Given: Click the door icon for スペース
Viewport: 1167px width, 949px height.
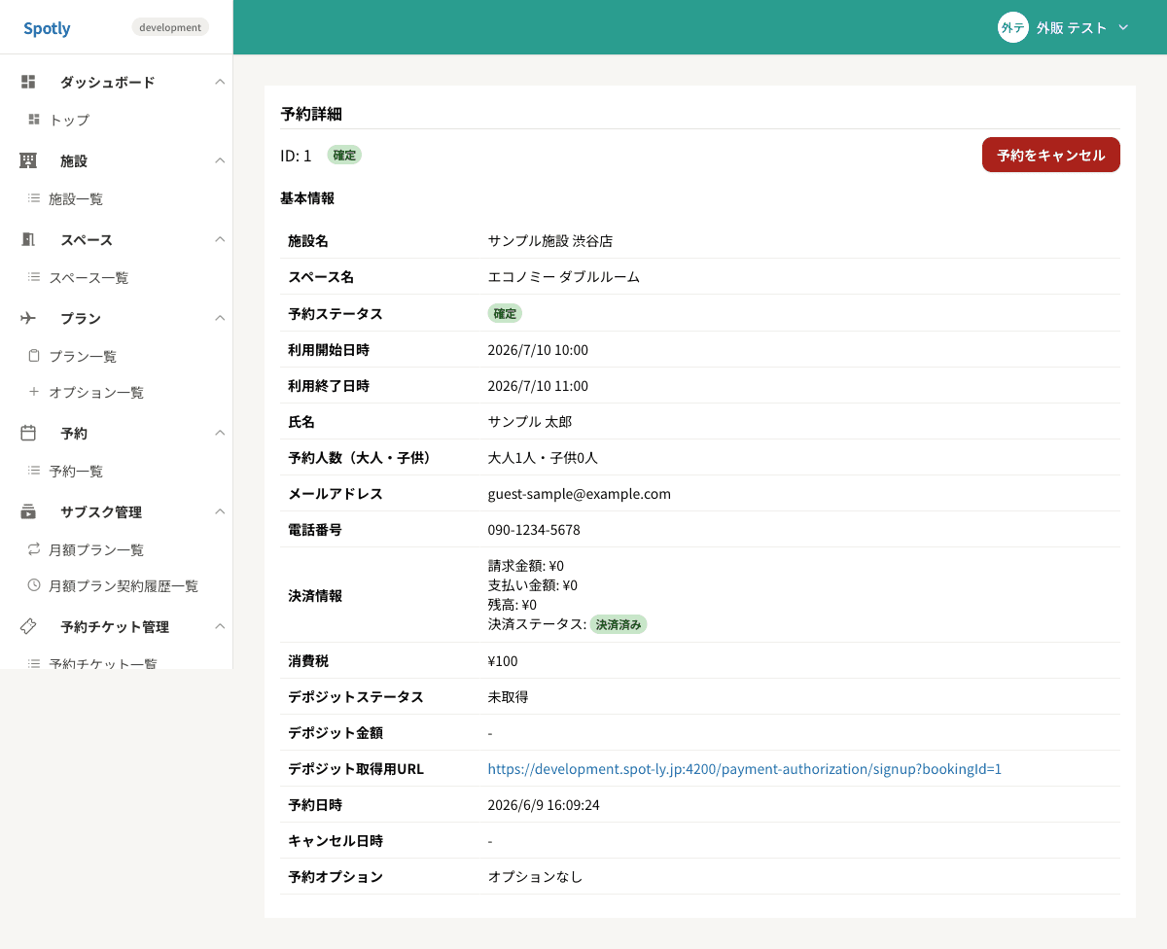Looking at the screenshot, I should pos(28,239).
